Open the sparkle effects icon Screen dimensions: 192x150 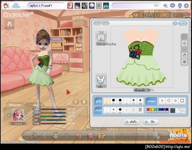point(165,6)
